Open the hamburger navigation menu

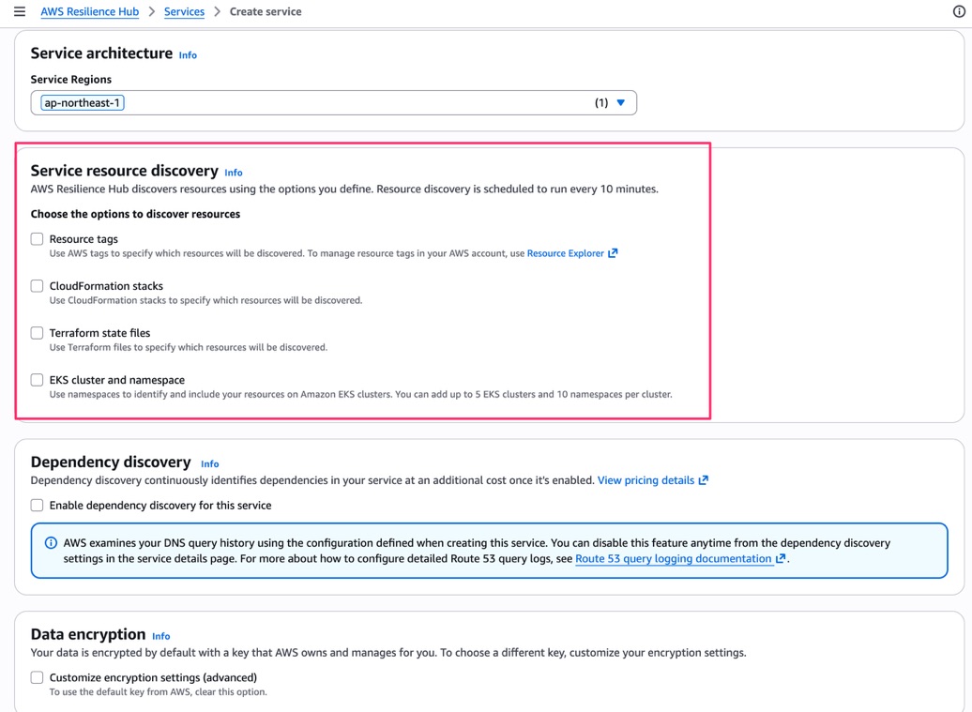pyautogui.click(x=20, y=11)
